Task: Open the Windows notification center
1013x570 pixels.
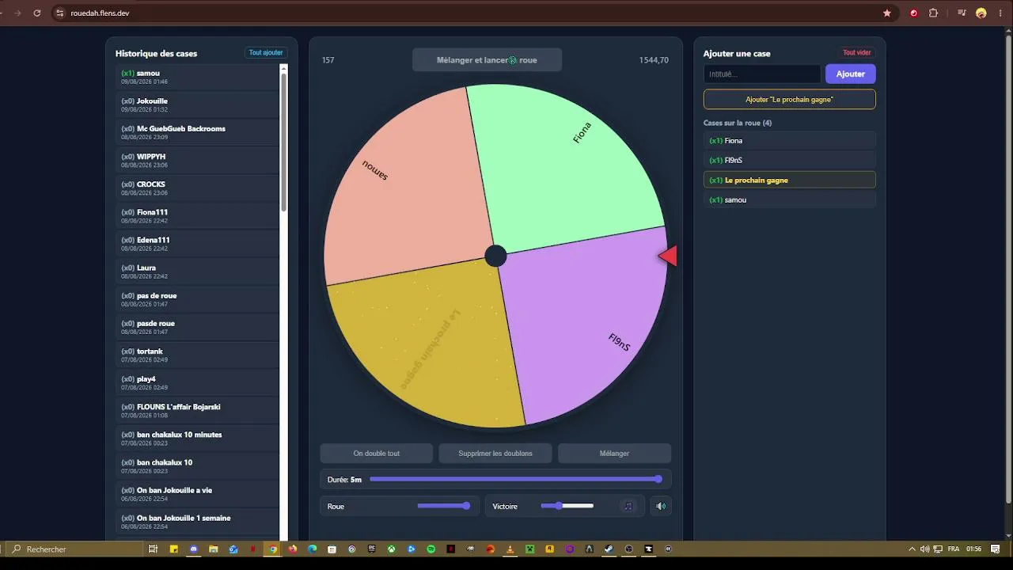Action: coord(996,549)
